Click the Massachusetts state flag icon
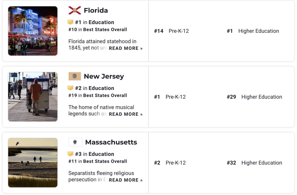Viewport: 297px width, 195px height. 75,142
